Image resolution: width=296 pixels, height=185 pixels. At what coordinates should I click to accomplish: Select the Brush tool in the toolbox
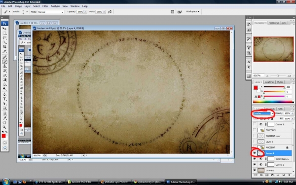coord(4,62)
